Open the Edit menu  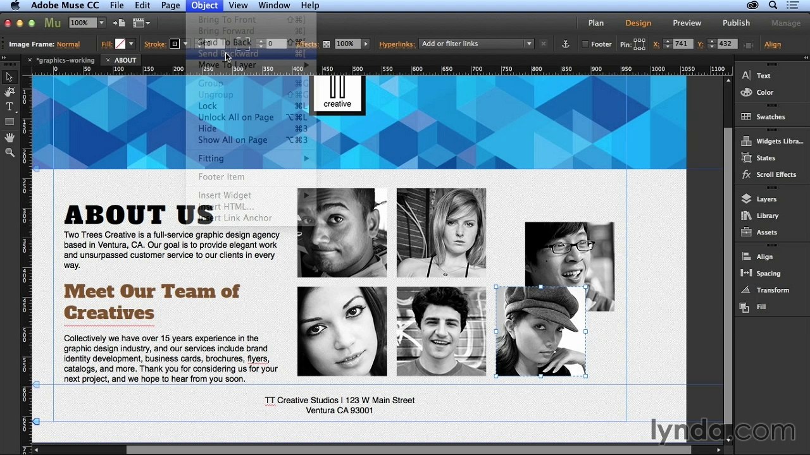point(142,5)
